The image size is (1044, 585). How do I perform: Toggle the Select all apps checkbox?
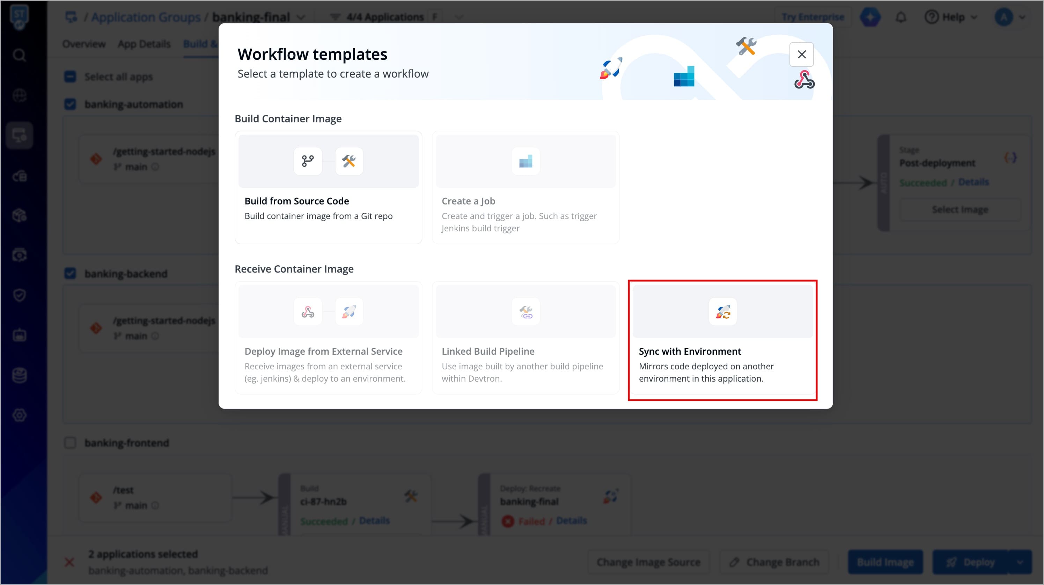pyautogui.click(x=70, y=77)
